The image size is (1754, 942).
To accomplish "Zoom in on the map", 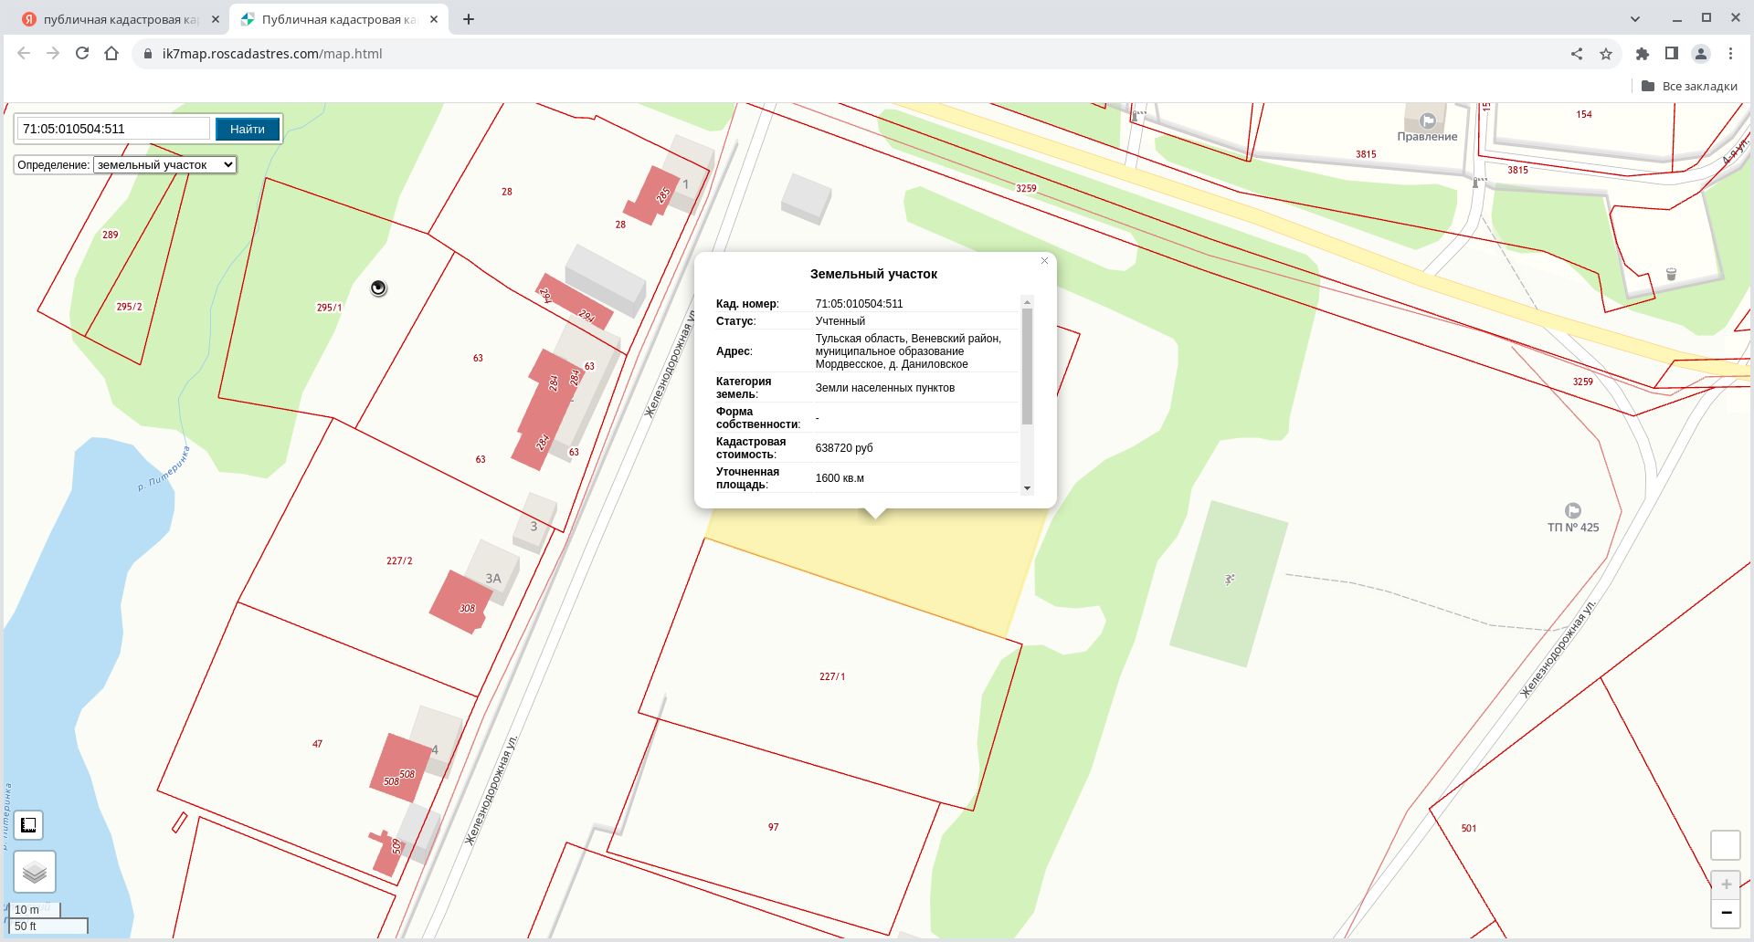I will click(x=1726, y=884).
